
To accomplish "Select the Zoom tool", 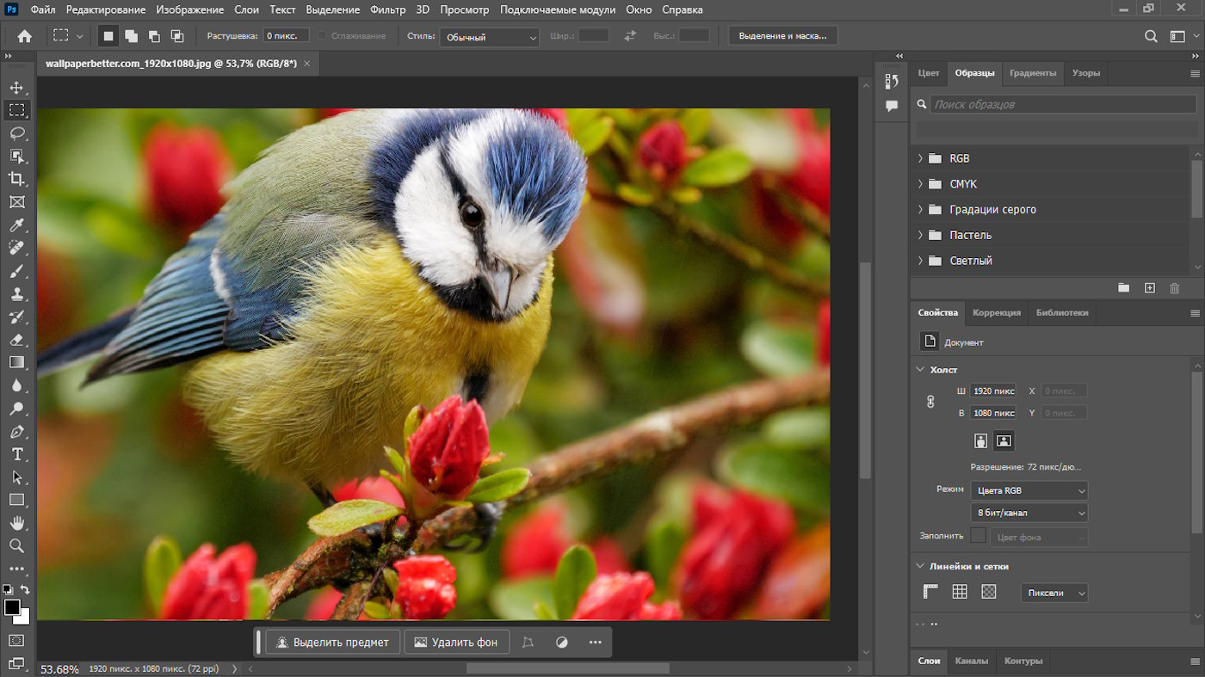I will tap(16, 546).
